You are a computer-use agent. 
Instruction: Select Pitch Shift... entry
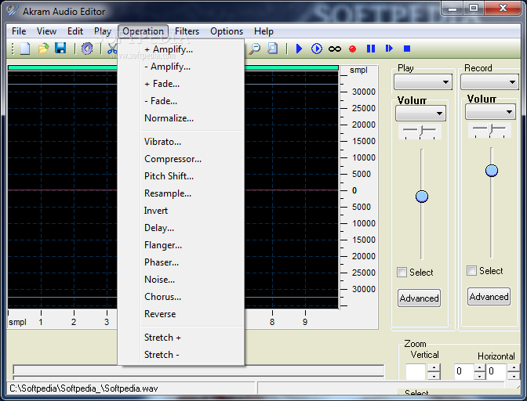pyautogui.click(x=181, y=176)
